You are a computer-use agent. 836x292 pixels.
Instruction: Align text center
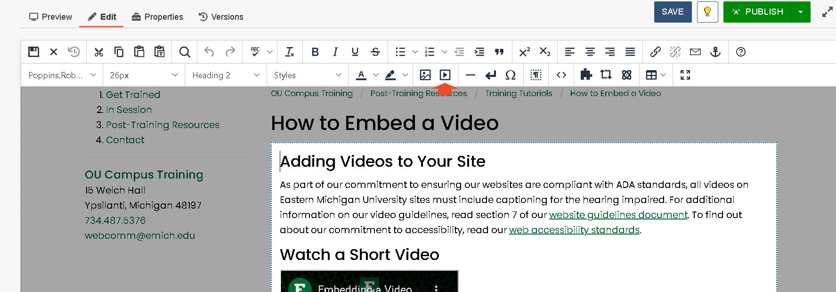[590, 52]
